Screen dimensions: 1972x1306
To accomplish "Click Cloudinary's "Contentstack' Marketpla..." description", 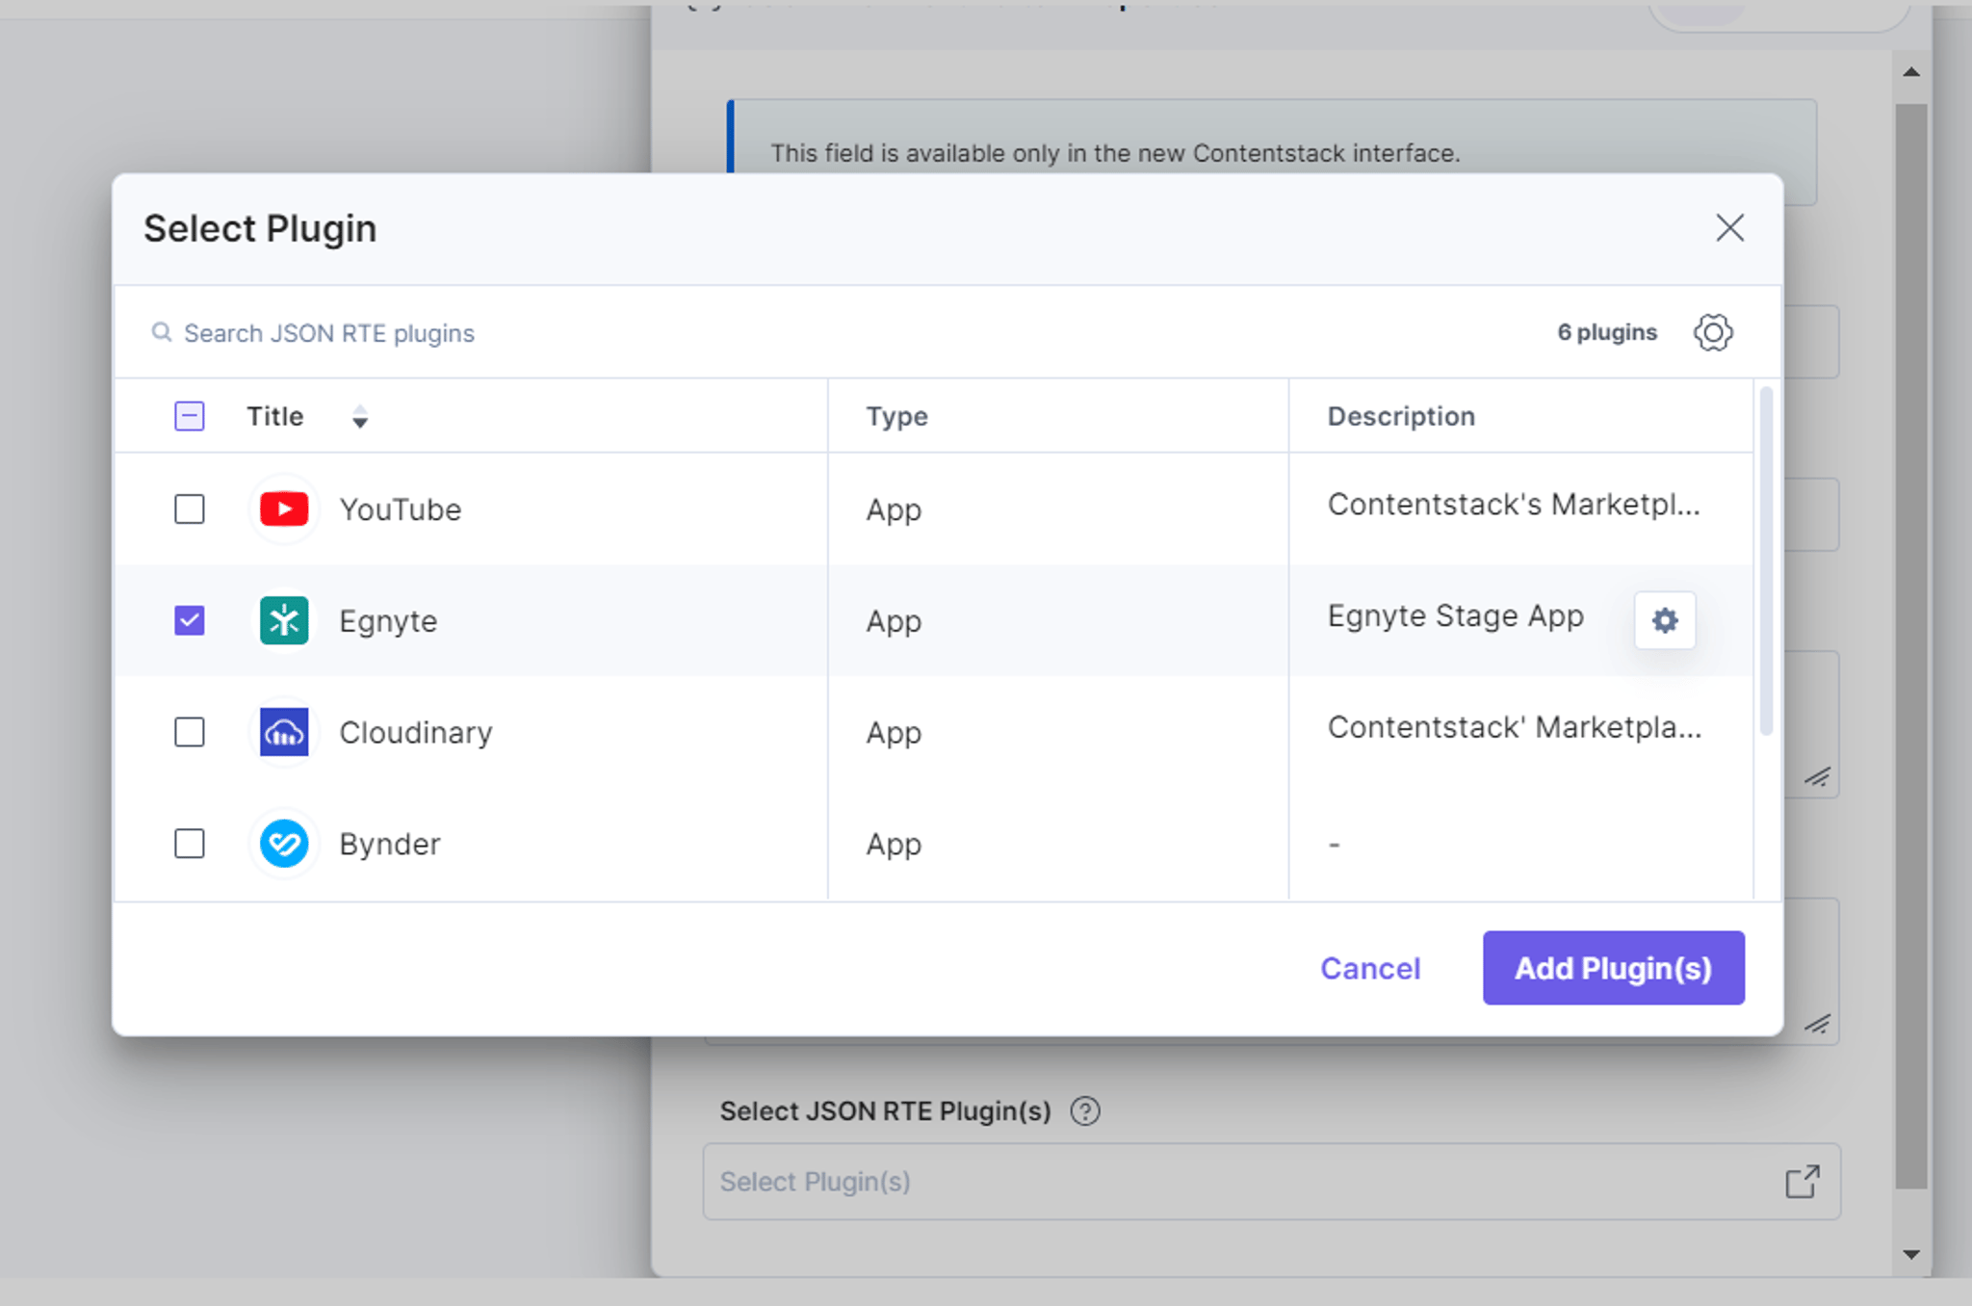I will coord(1515,727).
